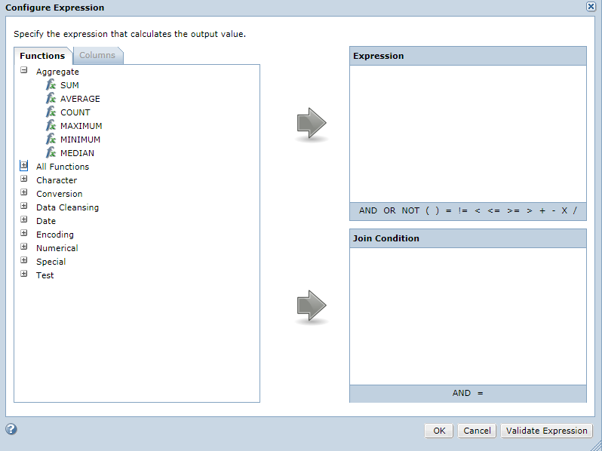The image size is (602, 451).
Task: Select the Special category label
Action: click(x=51, y=262)
